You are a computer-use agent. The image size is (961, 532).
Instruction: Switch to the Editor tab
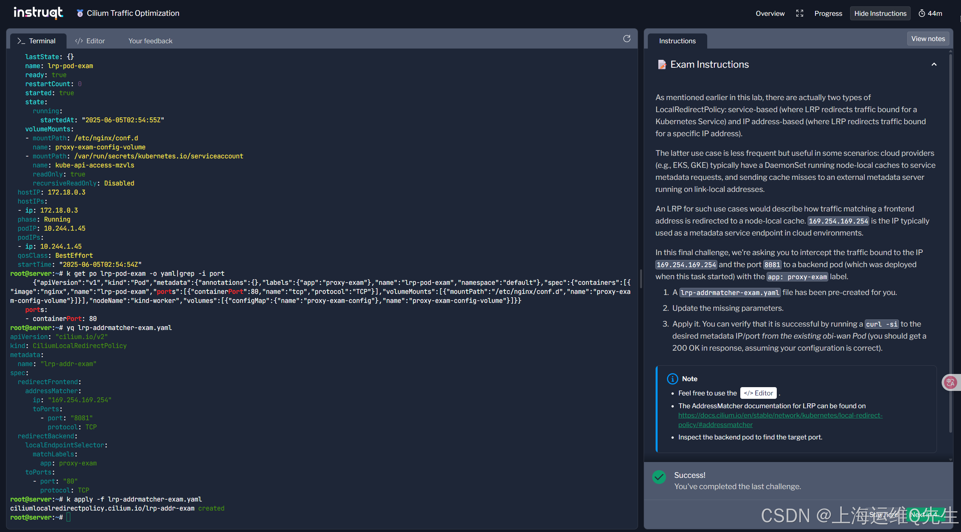pyautogui.click(x=90, y=41)
